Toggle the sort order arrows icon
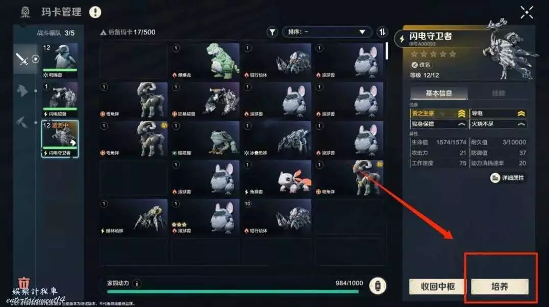 coord(382,32)
